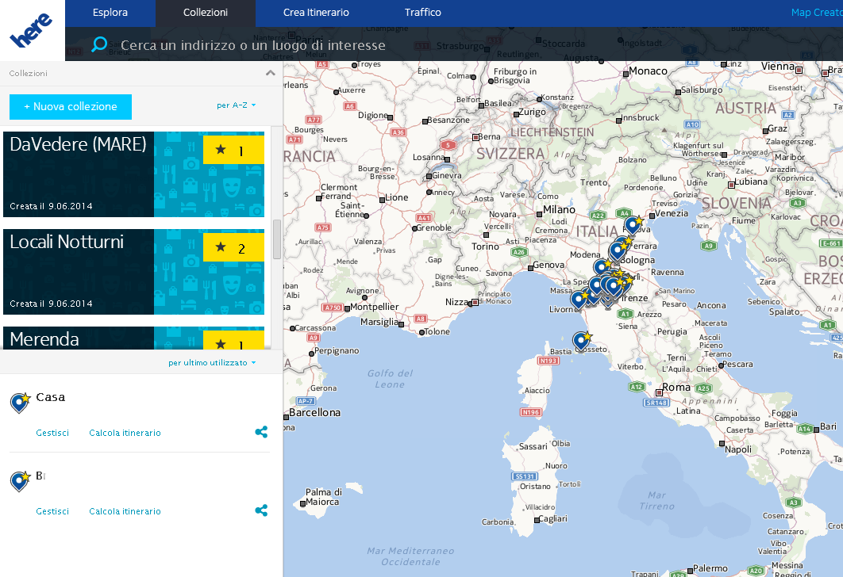Image resolution: width=843 pixels, height=577 pixels.
Task: Click the Cagliari label on the map
Action: [552, 518]
